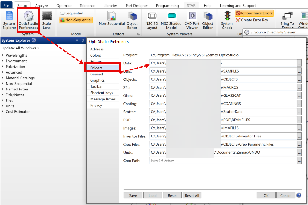Browse for the Data folder
This screenshot has height=205, width=308.
point(299,63)
